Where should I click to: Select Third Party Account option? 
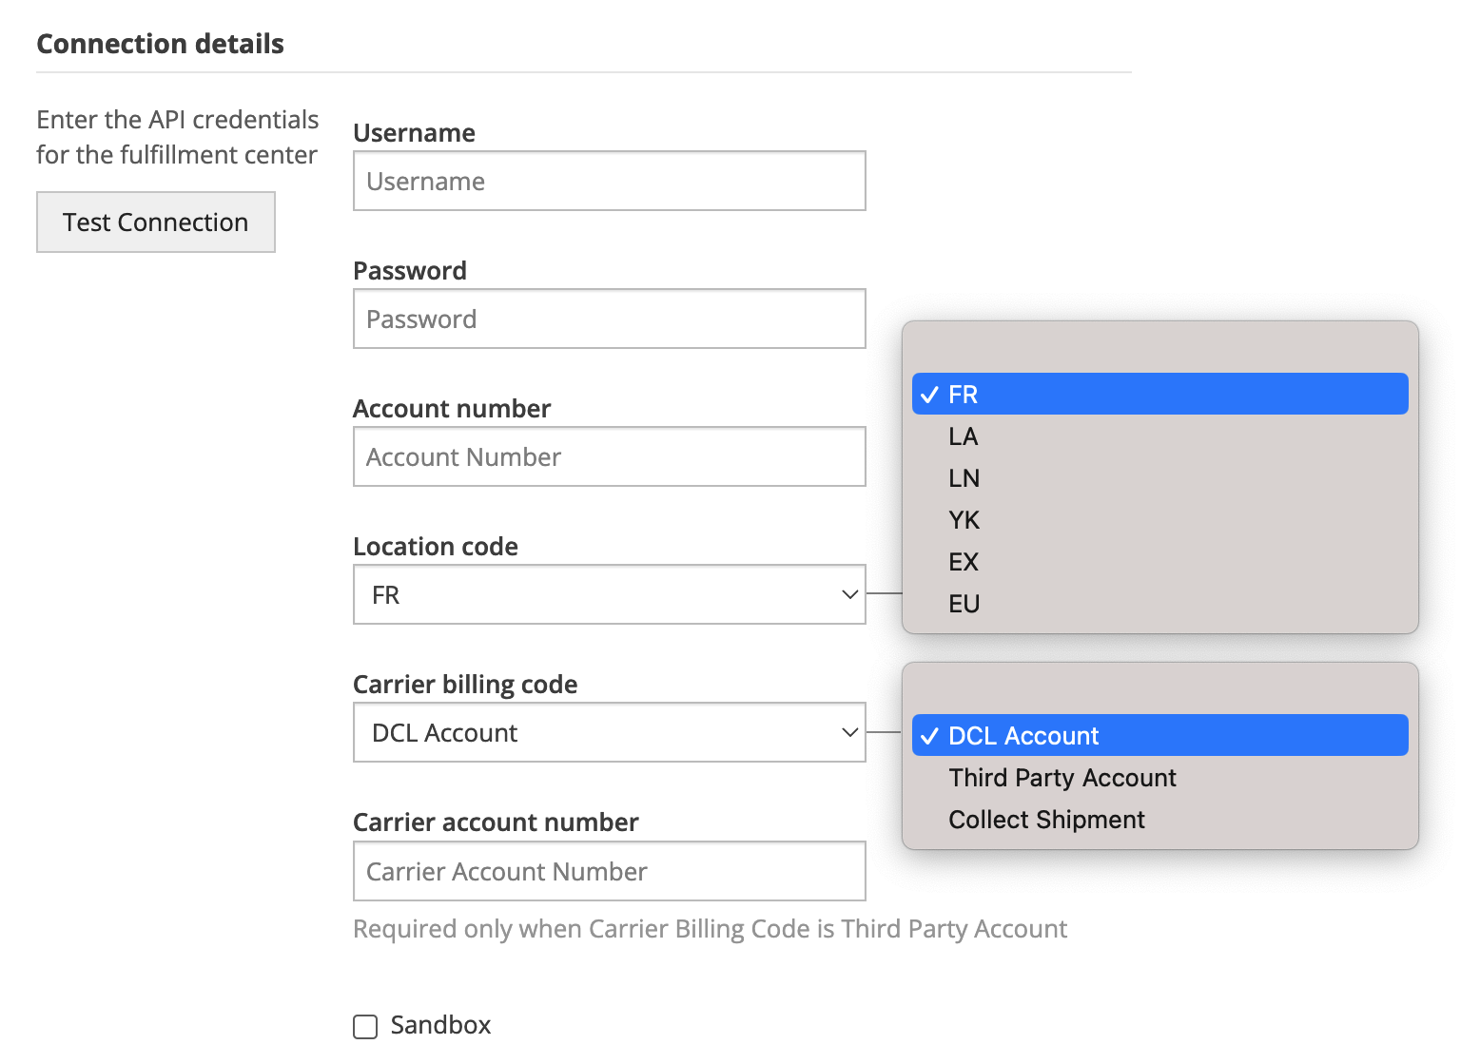[1062, 778]
